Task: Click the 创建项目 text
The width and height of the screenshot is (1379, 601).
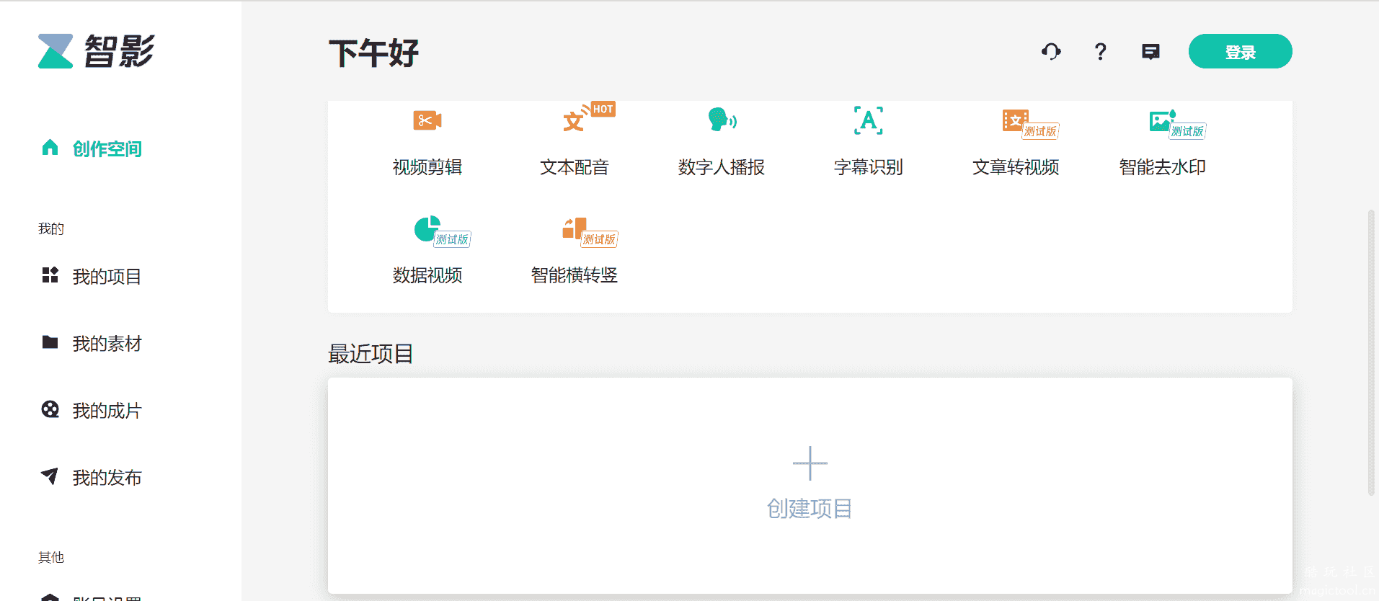Action: click(810, 509)
